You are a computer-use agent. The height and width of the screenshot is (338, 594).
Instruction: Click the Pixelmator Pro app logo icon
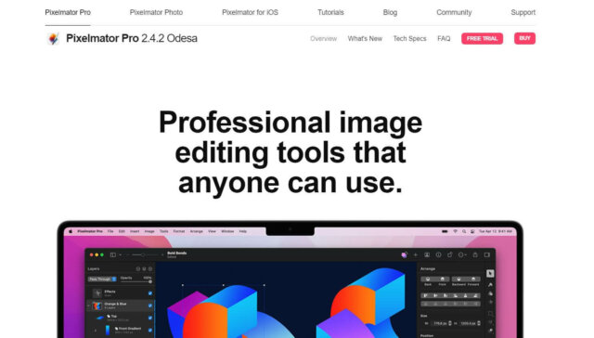point(54,38)
